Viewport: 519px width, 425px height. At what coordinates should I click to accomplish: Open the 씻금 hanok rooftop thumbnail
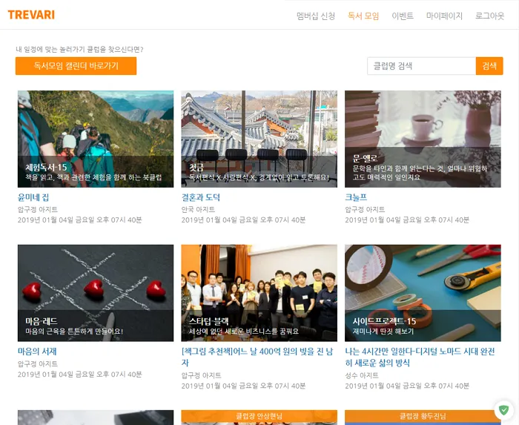coord(259,138)
